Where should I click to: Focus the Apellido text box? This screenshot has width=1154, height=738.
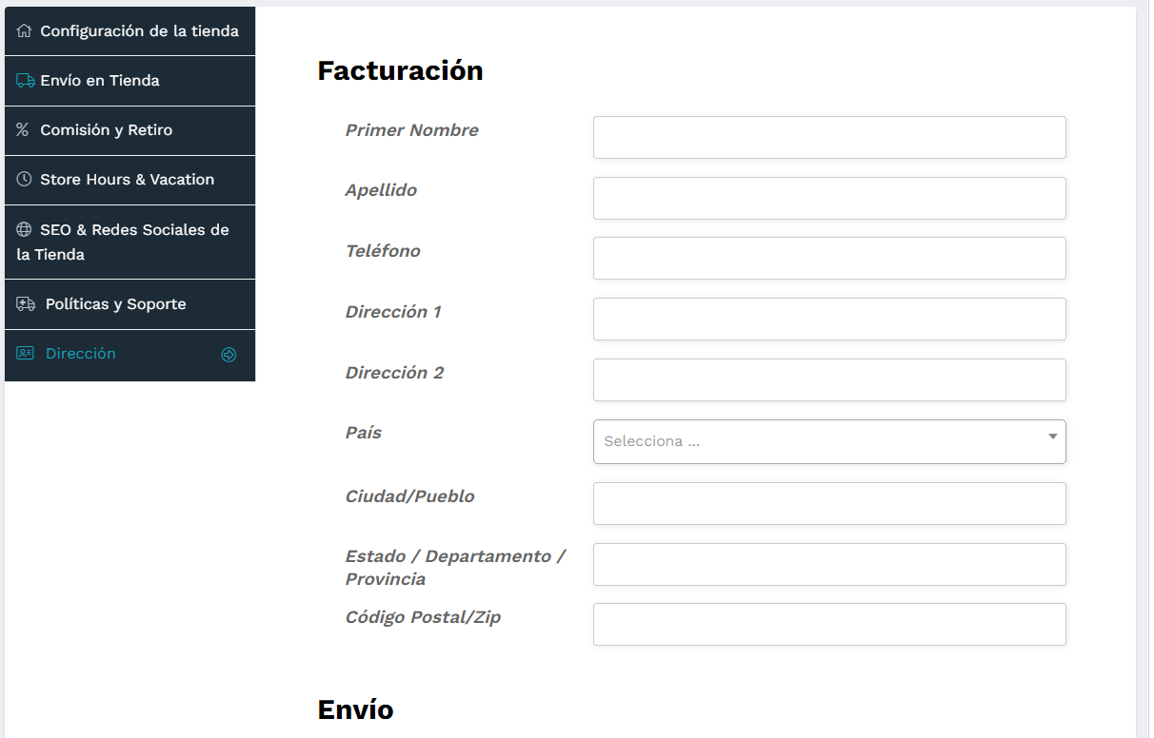coord(828,198)
